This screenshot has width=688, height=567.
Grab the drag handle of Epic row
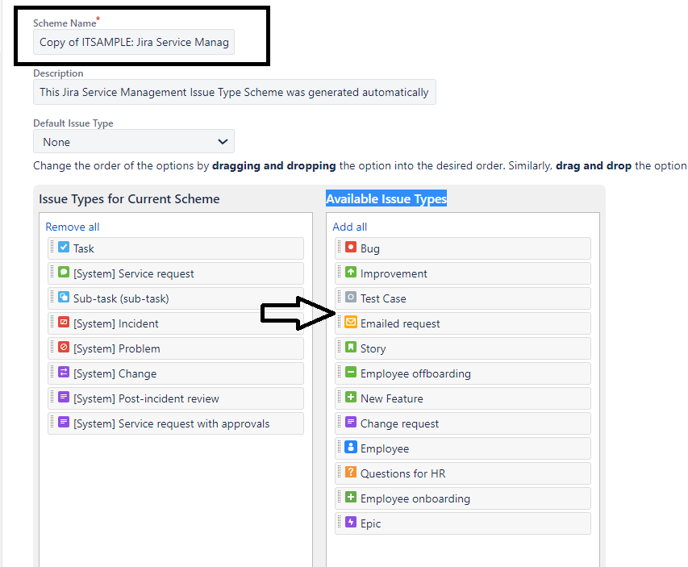[340, 522]
